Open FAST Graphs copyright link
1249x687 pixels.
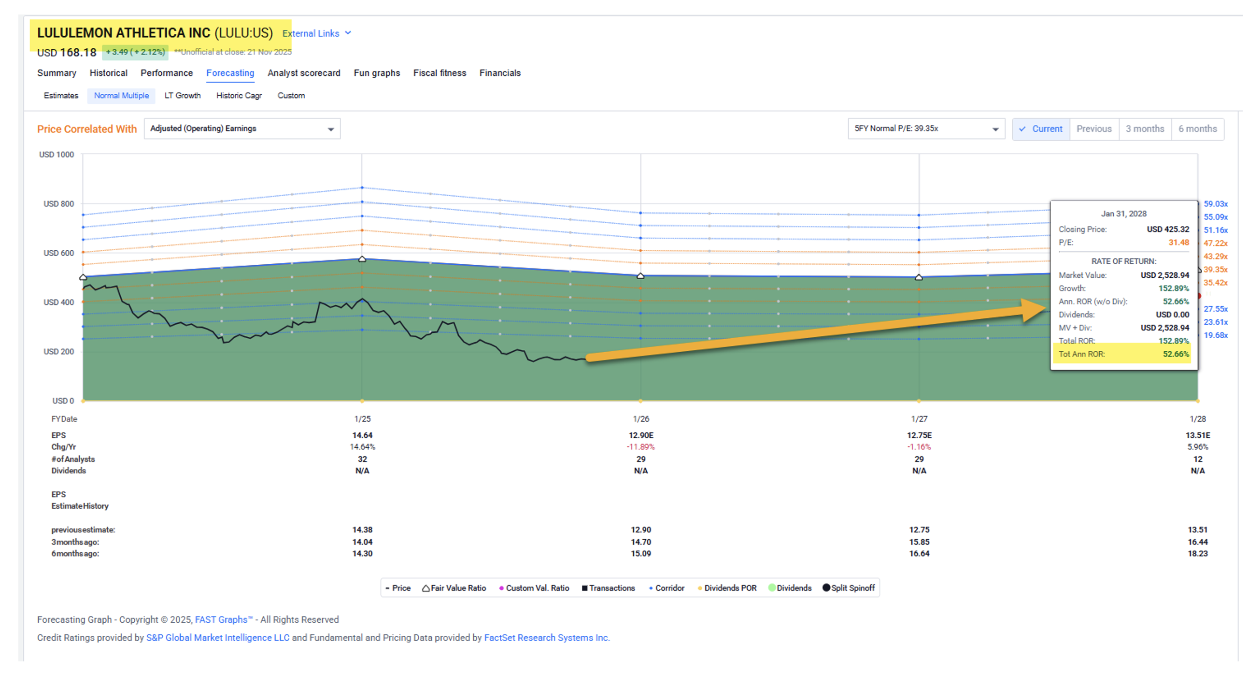tap(223, 620)
